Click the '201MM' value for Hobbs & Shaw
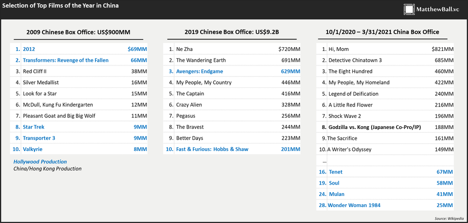This screenshot has height=223, width=468. point(291,149)
